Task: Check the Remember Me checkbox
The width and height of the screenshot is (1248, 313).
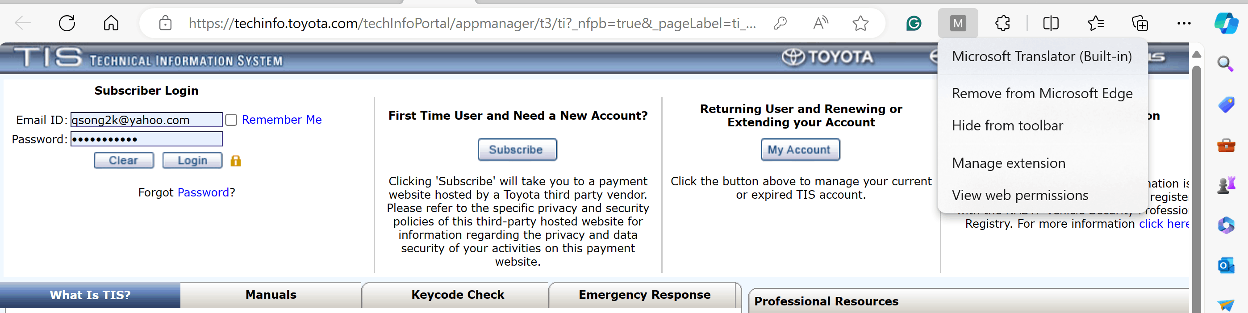Action: click(231, 120)
